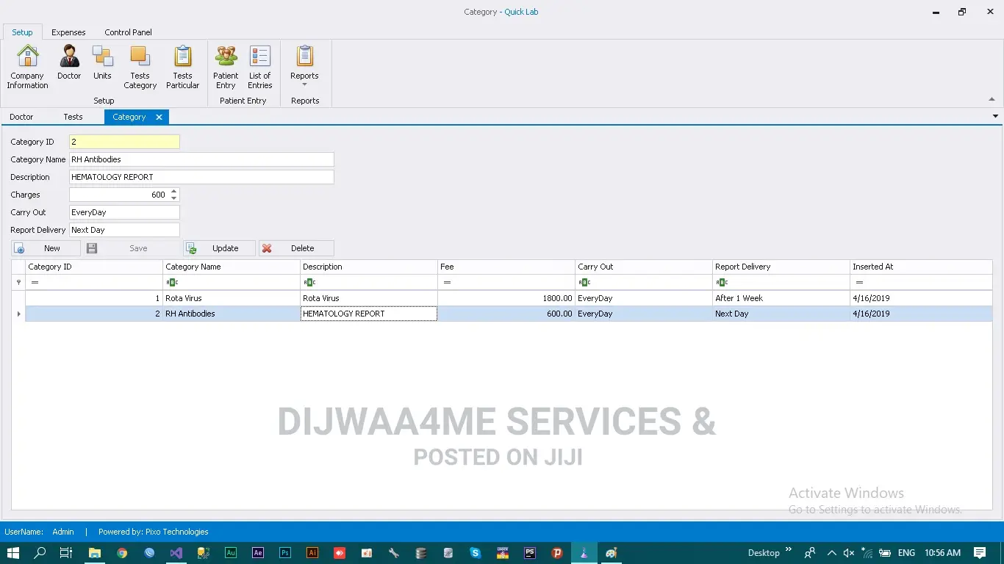Click the Delete button

coord(296,248)
